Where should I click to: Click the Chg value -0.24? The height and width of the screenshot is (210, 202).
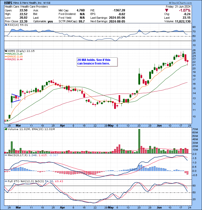187,14
